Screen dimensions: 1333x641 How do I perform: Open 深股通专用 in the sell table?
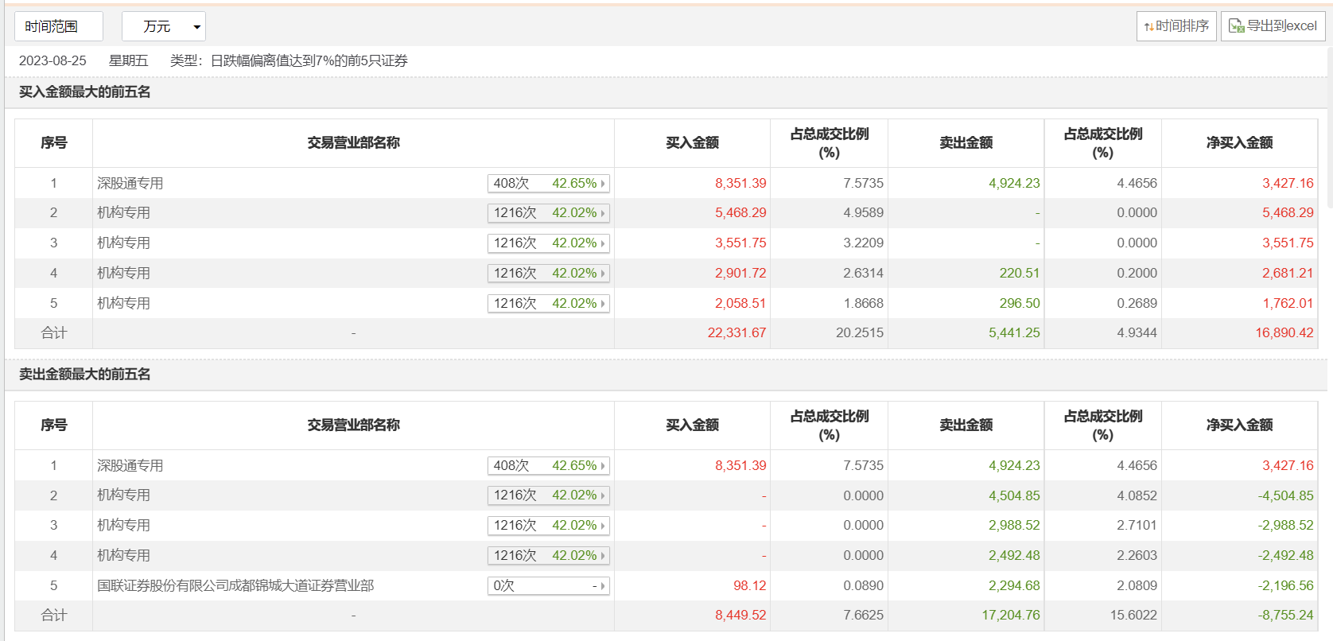pos(130,466)
